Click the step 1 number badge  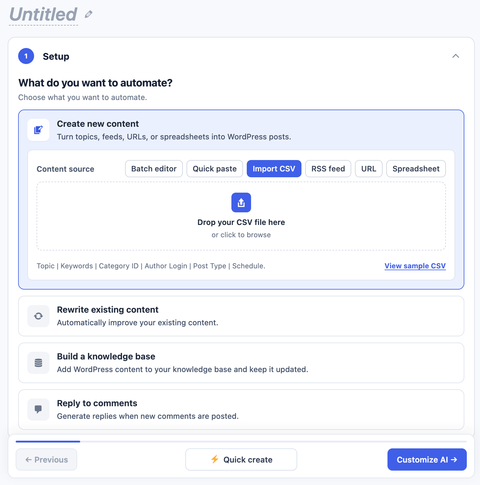tap(26, 56)
